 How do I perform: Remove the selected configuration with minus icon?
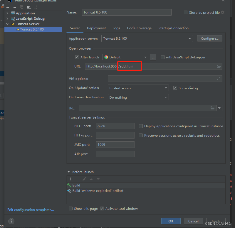[15, 7]
